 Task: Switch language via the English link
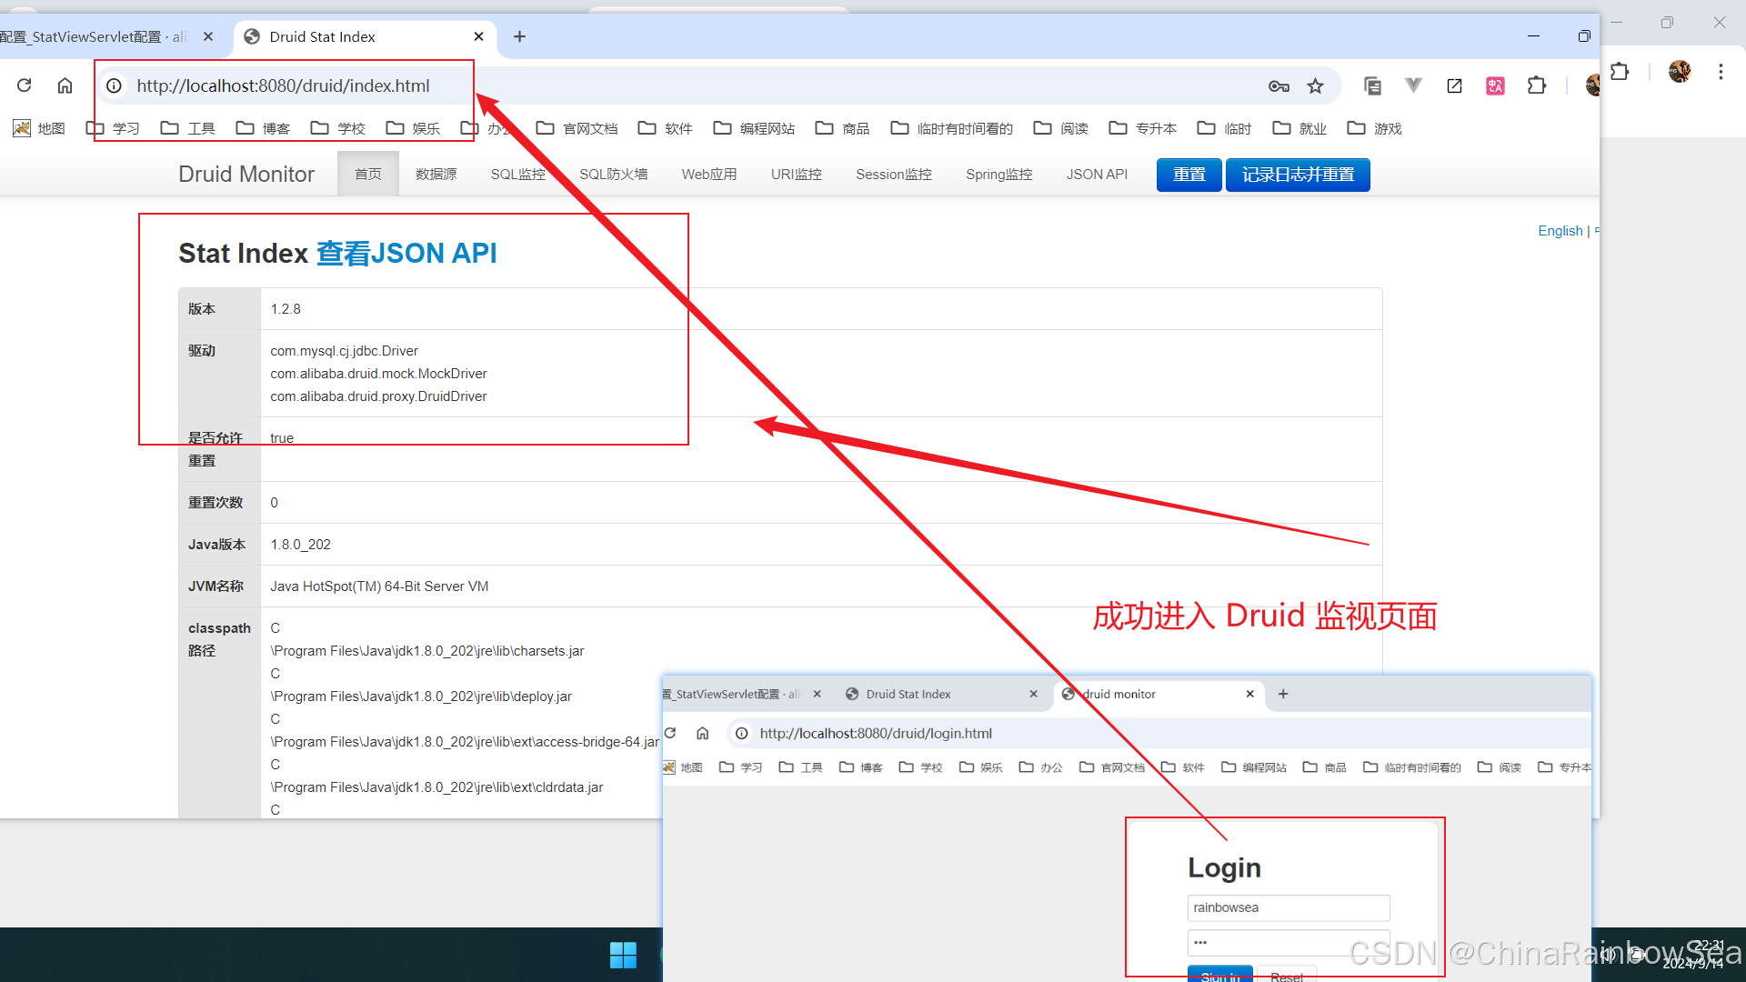pos(1560,230)
